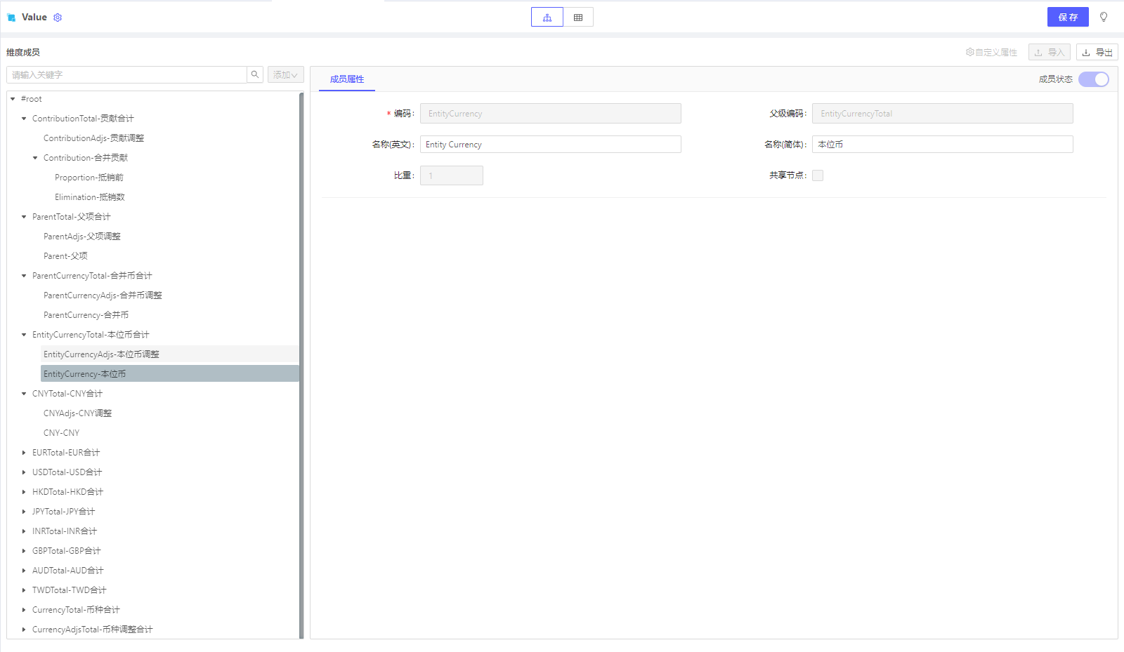The height and width of the screenshot is (652, 1124).
Task: Check the shared node (共享节点) checkbox
Action: click(x=818, y=175)
